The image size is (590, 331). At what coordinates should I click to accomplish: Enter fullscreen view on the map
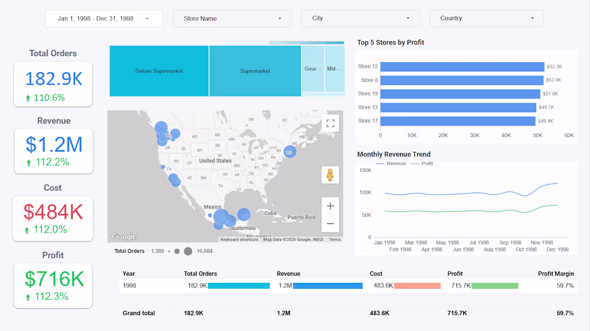(x=330, y=123)
